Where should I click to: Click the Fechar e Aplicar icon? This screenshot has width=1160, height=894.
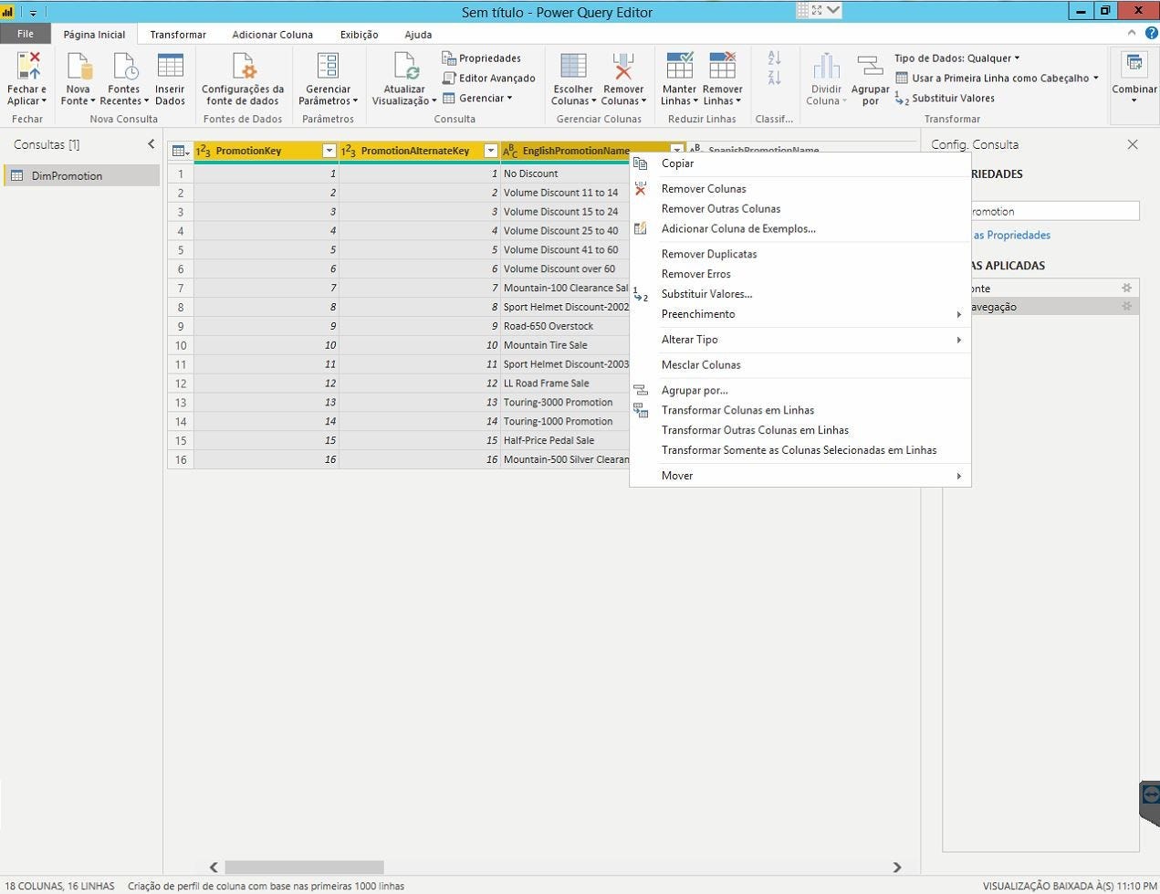[x=27, y=67]
